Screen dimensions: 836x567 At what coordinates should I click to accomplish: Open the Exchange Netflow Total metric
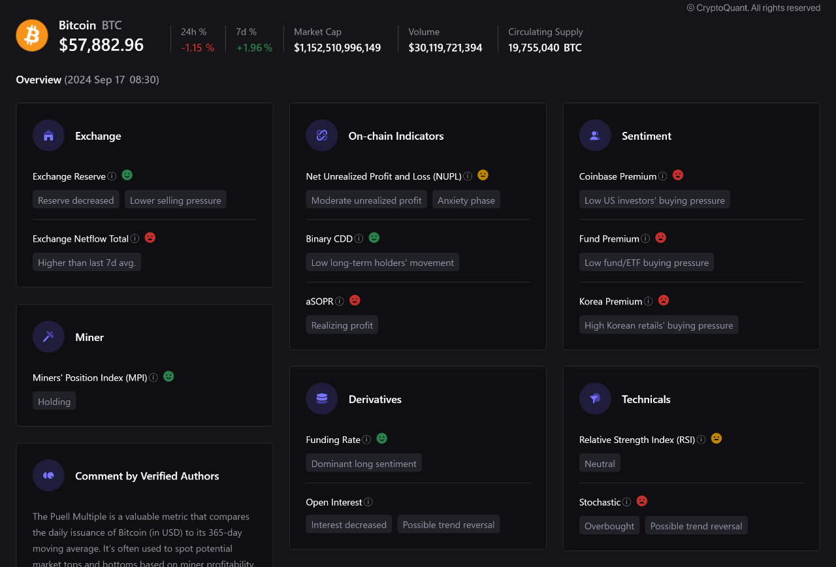click(80, 239)
